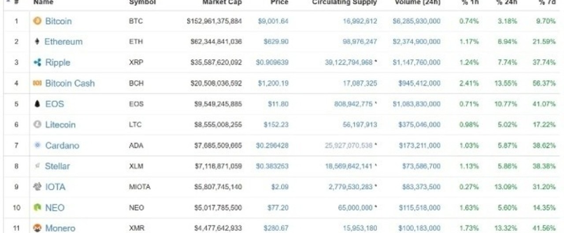Screen dimensions: 564x233
Task: Sort by rank number column header
Action: point(15,3)
